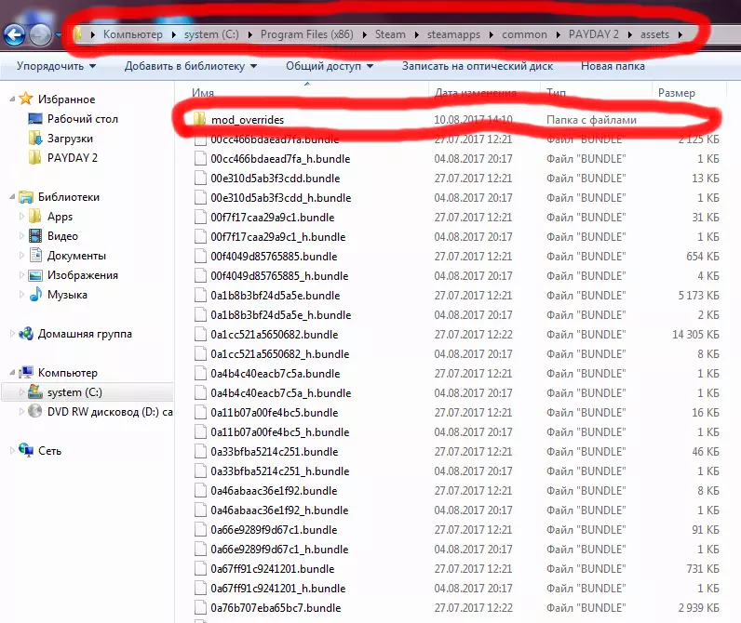Click the Apps library icon
Screen dimensions: 741x623
[35, 216]
